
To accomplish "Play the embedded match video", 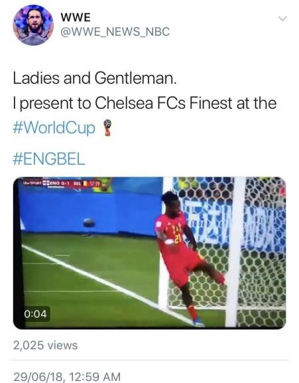I will pyautogui.click(x=150, y=253).
